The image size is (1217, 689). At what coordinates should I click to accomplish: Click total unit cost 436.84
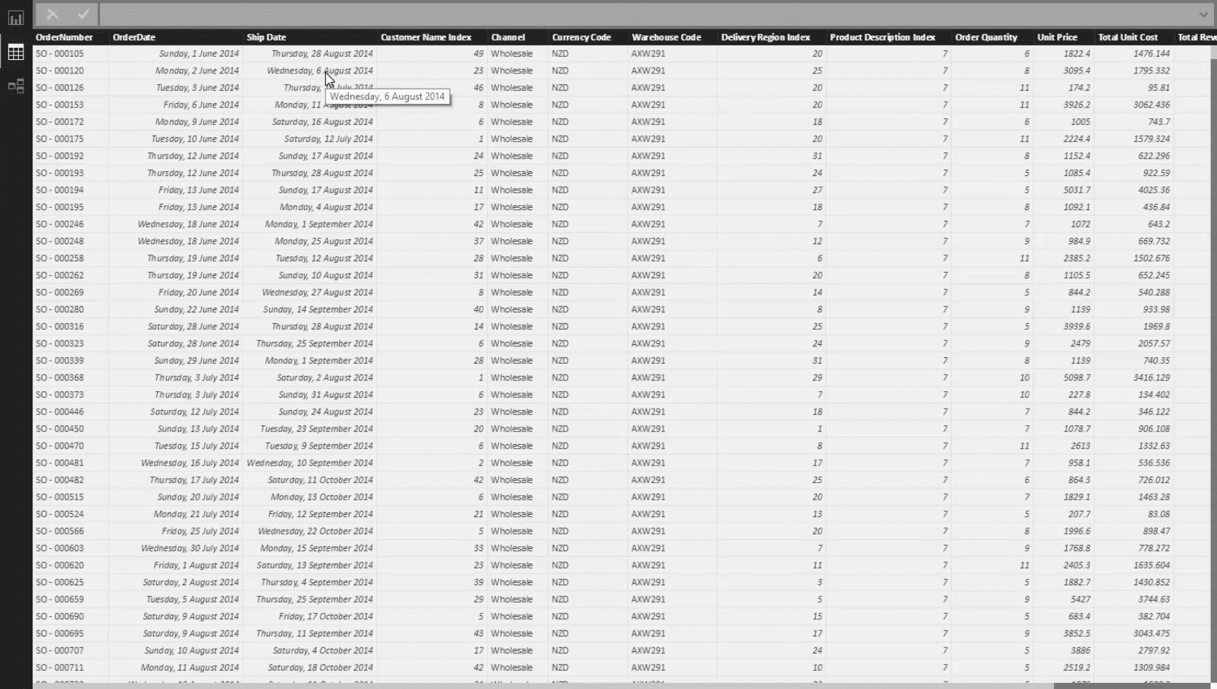coord(1154,207)
